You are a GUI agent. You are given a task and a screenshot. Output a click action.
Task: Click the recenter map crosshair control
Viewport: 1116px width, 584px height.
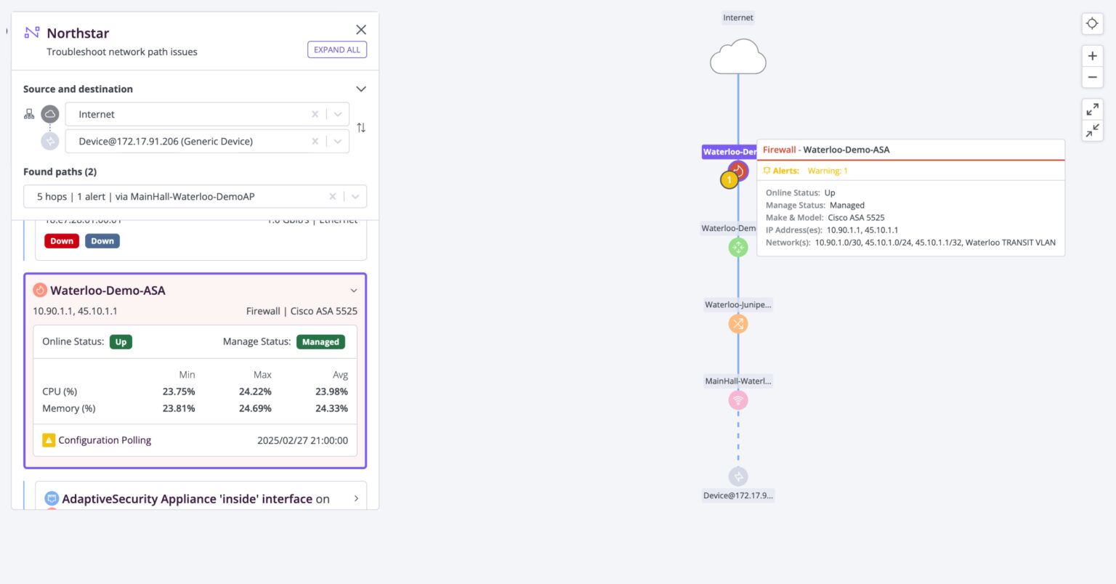(1092, 23)
